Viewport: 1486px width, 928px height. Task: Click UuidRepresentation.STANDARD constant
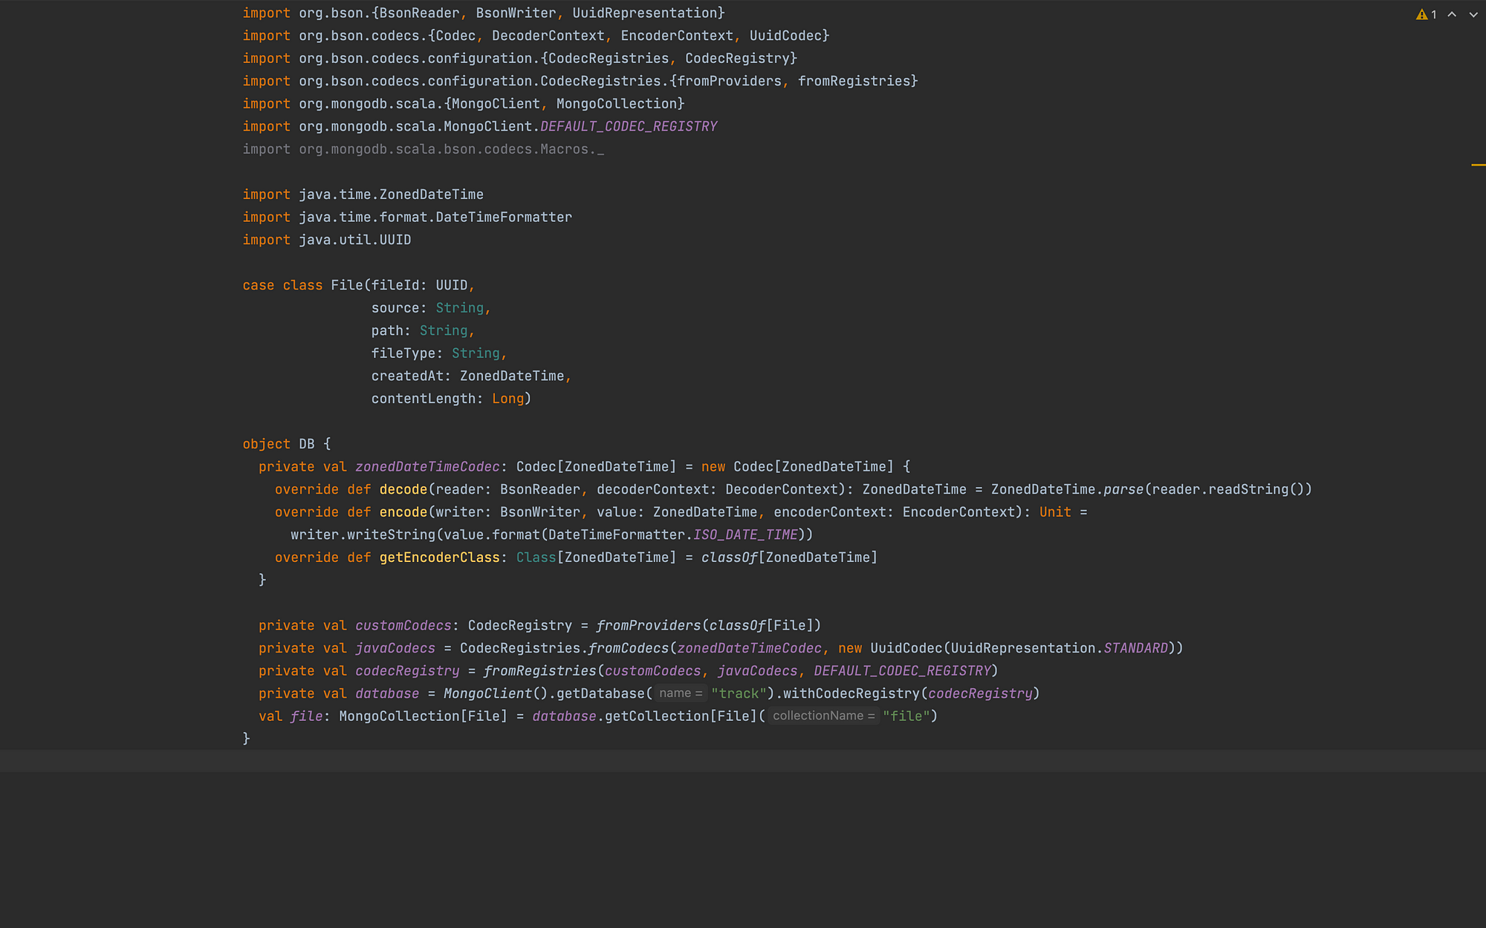[1060, 648]
